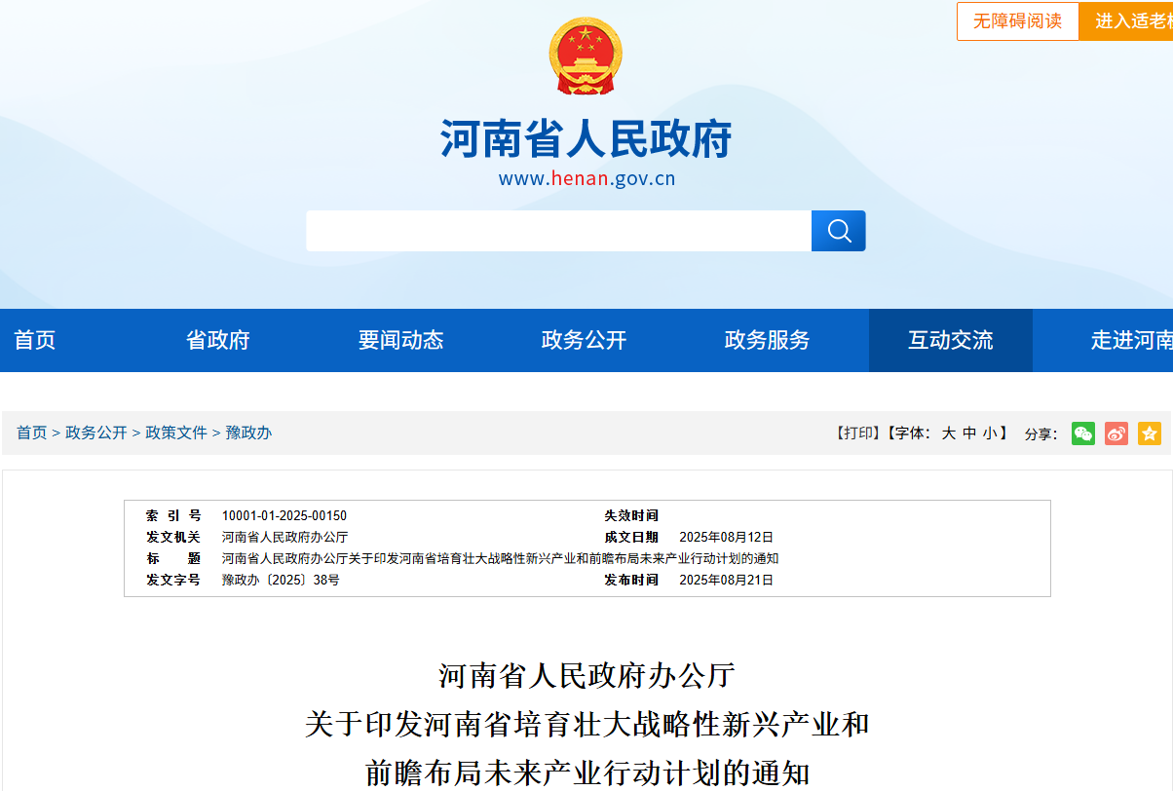Click inside the search input box
This screenshot has width=1173, height=791.
555,231
